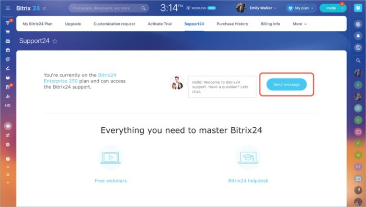Open the W contact avatar in the right panel
This screenshot has width=366, height=207.
(x=358, y=155)
